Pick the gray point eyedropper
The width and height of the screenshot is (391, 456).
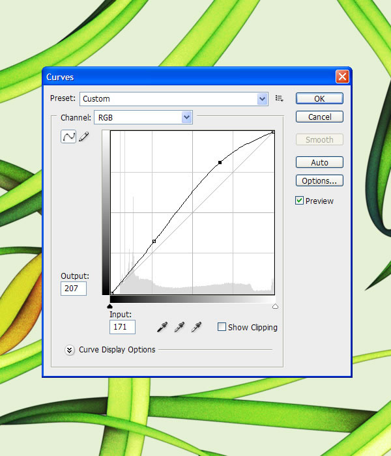pos(179,327)
